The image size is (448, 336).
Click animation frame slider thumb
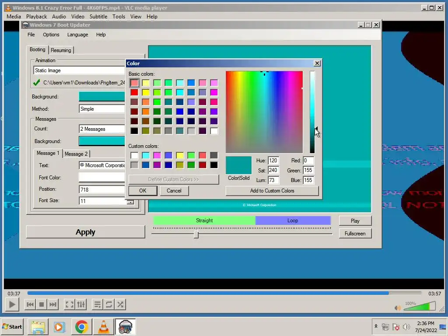196,234
